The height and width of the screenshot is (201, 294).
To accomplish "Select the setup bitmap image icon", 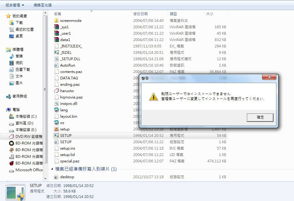I will pos(57,129).
